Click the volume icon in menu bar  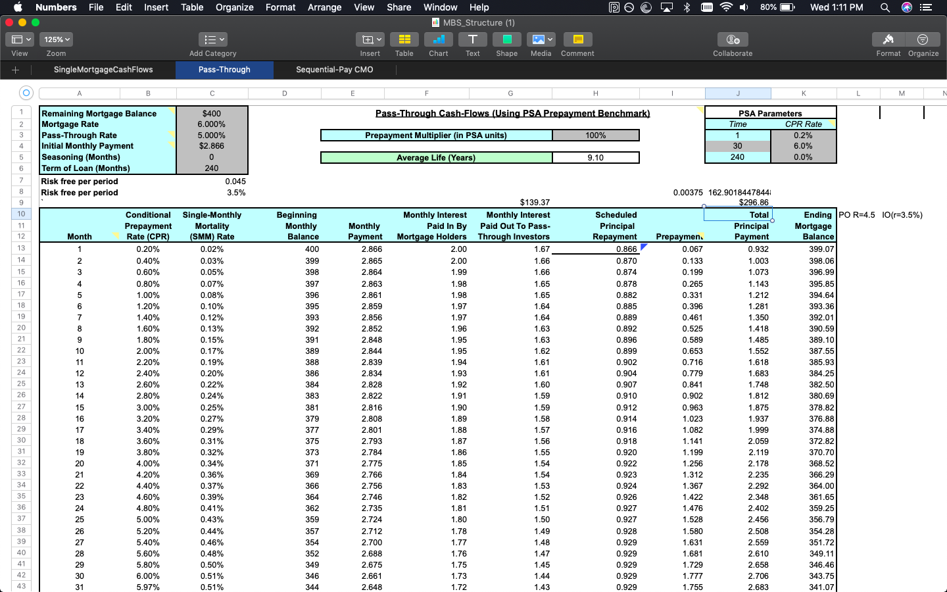(744, 7)
